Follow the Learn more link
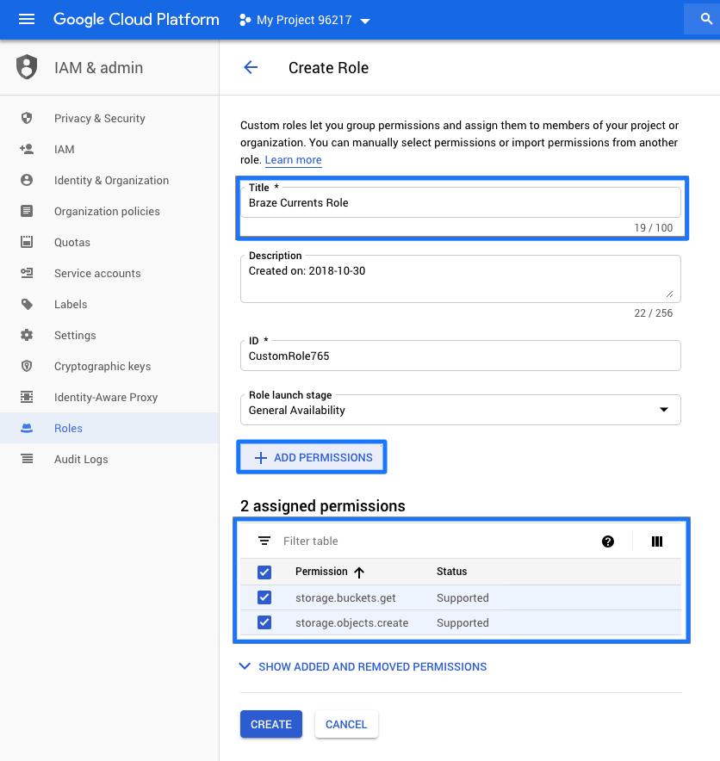The width and height of the screenshot is (720, 761). 293,160
